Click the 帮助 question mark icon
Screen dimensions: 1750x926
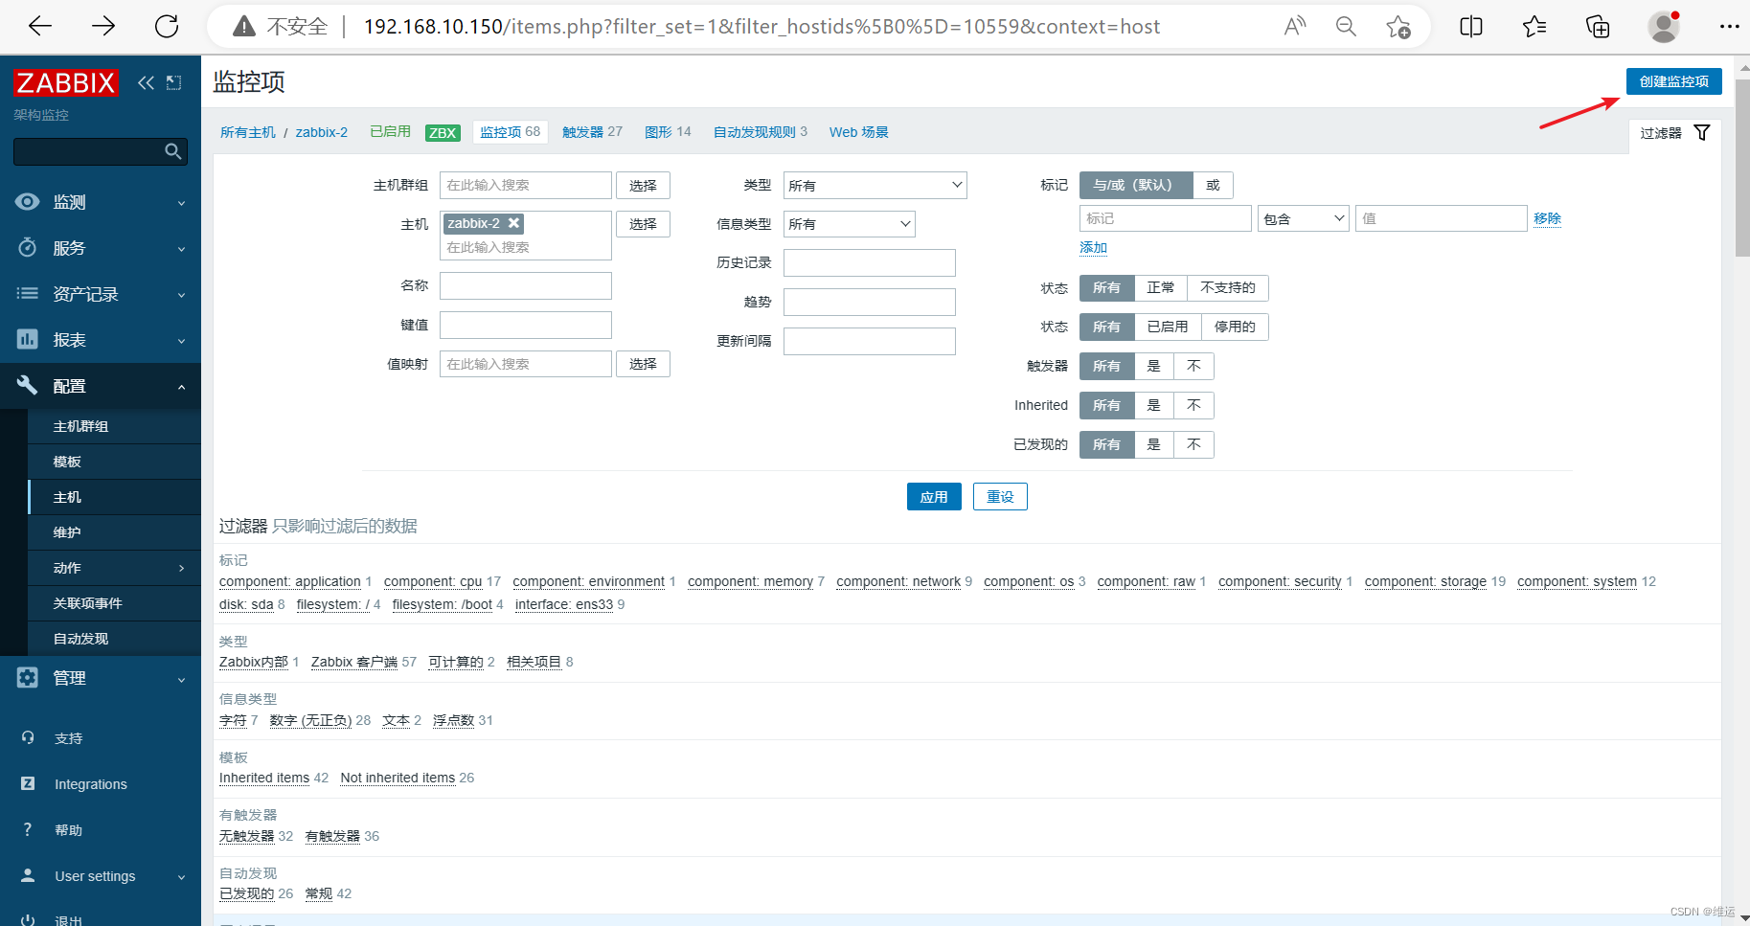(x=28, y=829)
